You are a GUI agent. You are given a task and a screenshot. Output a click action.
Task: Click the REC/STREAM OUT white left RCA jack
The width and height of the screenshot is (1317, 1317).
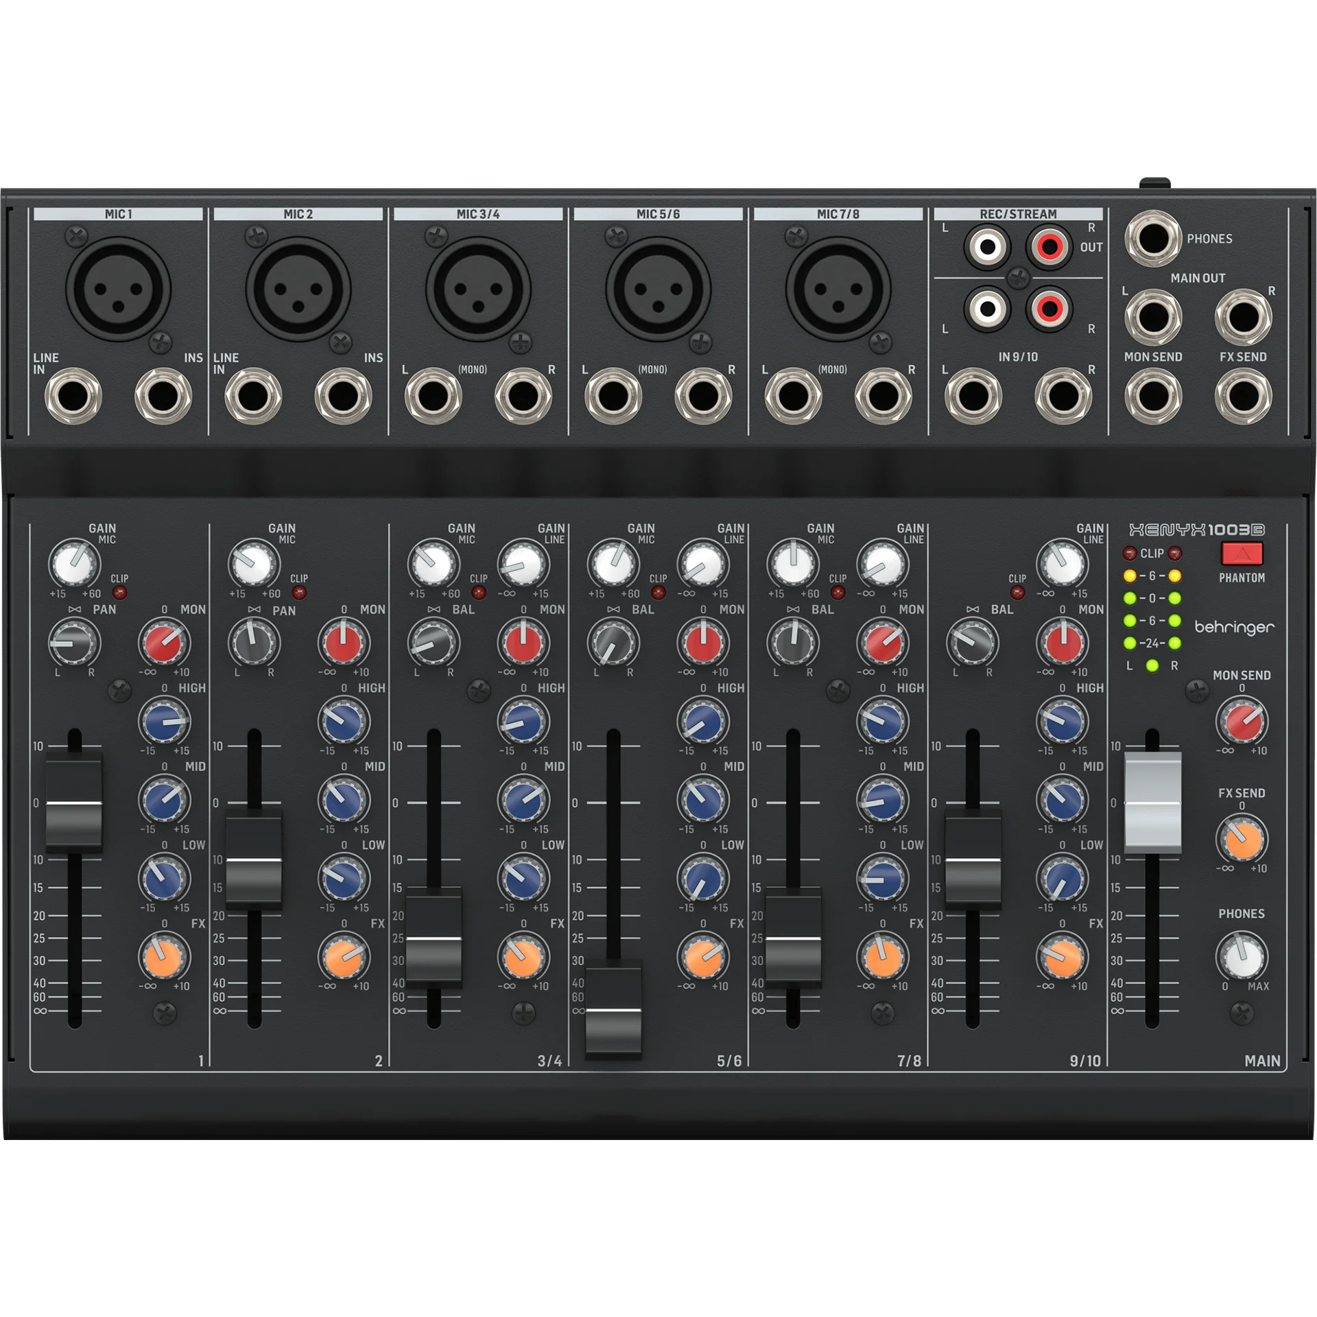click(x=987, y=246)
